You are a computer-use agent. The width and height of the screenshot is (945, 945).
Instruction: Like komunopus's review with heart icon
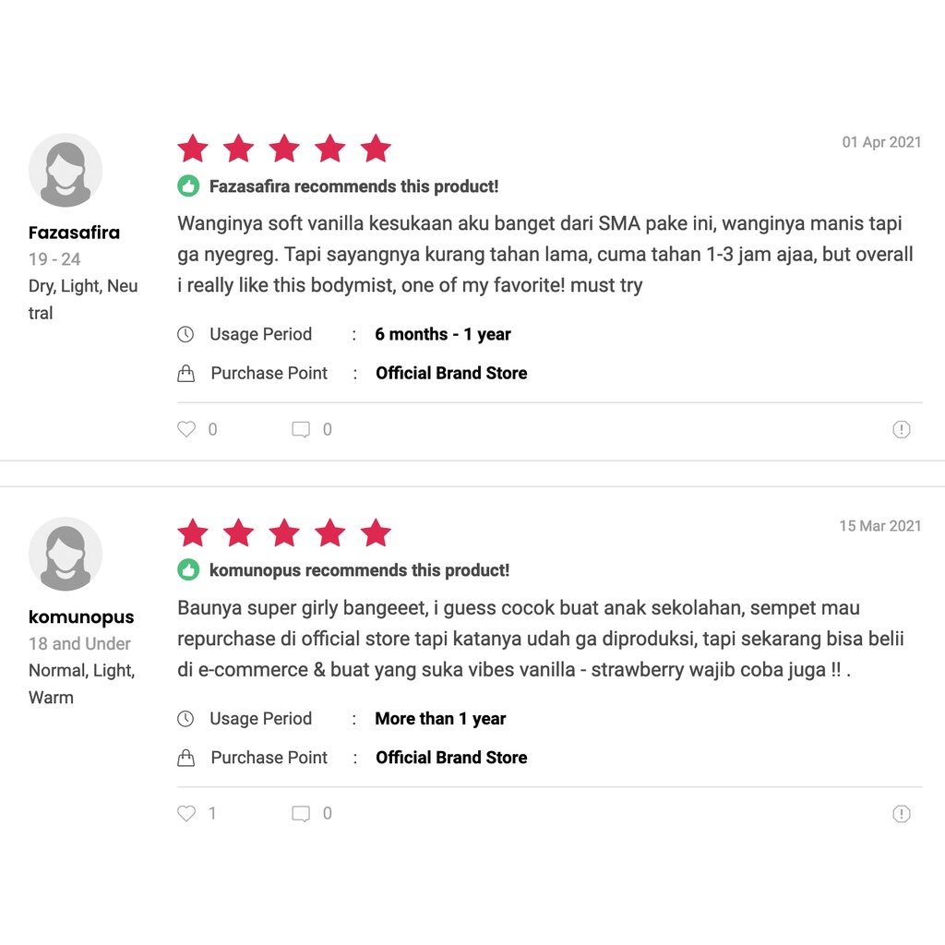tap(186, 813)
